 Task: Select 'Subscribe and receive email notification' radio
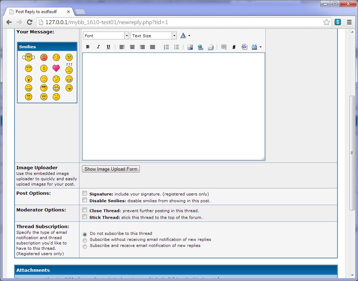pos(85,246)
